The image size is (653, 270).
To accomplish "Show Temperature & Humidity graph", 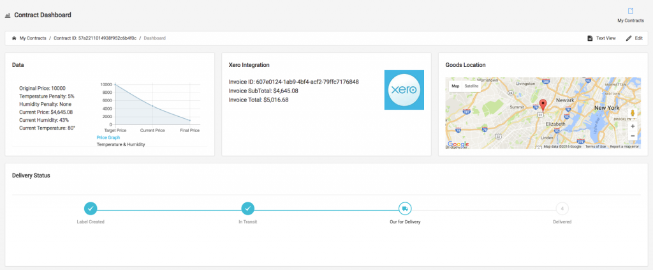I will click(121, 144).
